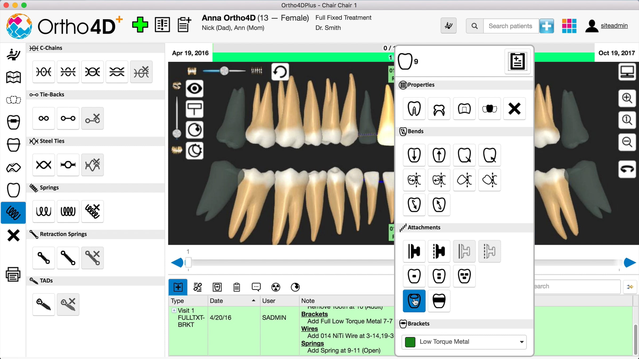
Task: Click the figure-eight steel tie icon
Action: (44, 165)
